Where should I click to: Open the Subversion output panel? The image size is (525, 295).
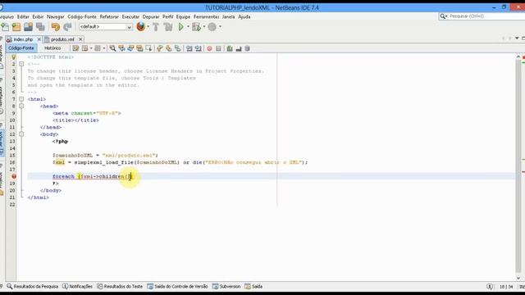tap(226, 287)
